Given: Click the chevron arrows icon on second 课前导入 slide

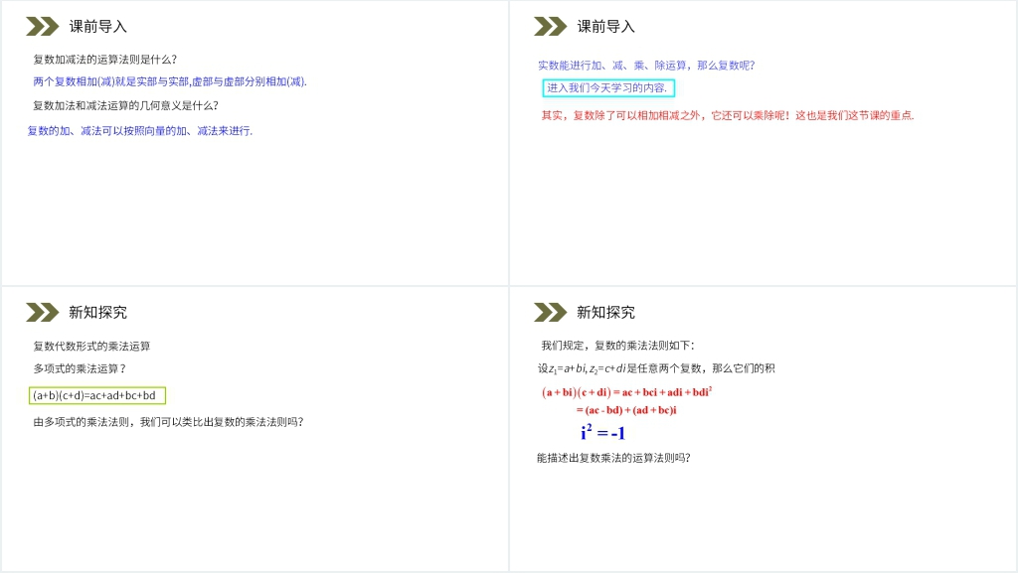Looking at the screenshot, I should point(550,27).
